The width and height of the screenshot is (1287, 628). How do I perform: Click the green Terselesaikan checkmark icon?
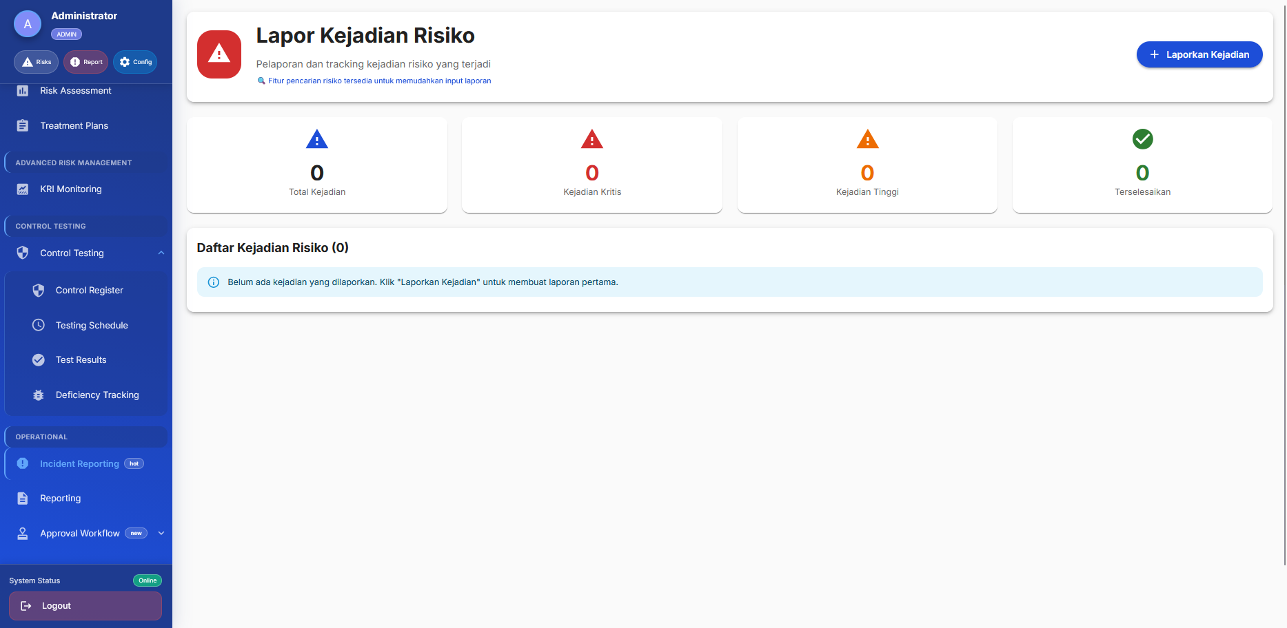[1142, 139]
